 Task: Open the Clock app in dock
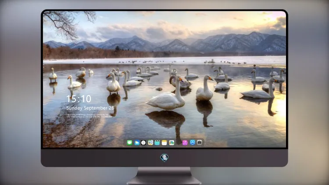[x=143, y=143]
